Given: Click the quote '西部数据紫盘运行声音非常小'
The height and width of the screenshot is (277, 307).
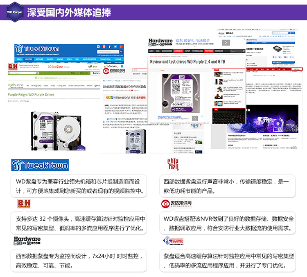Looking at the screenshot, I should (228, 186).
